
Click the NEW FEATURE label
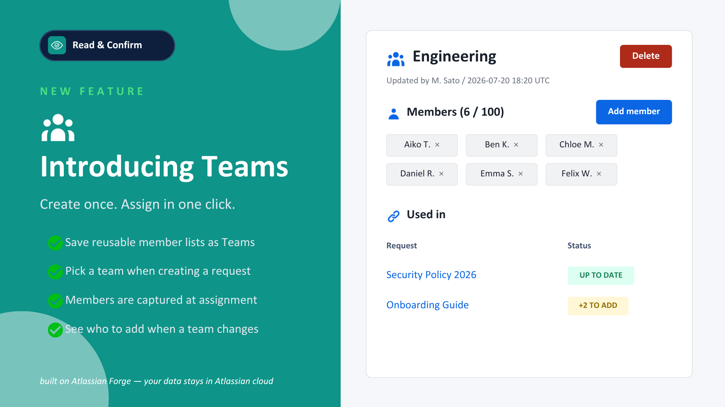(x=92, y=91)
